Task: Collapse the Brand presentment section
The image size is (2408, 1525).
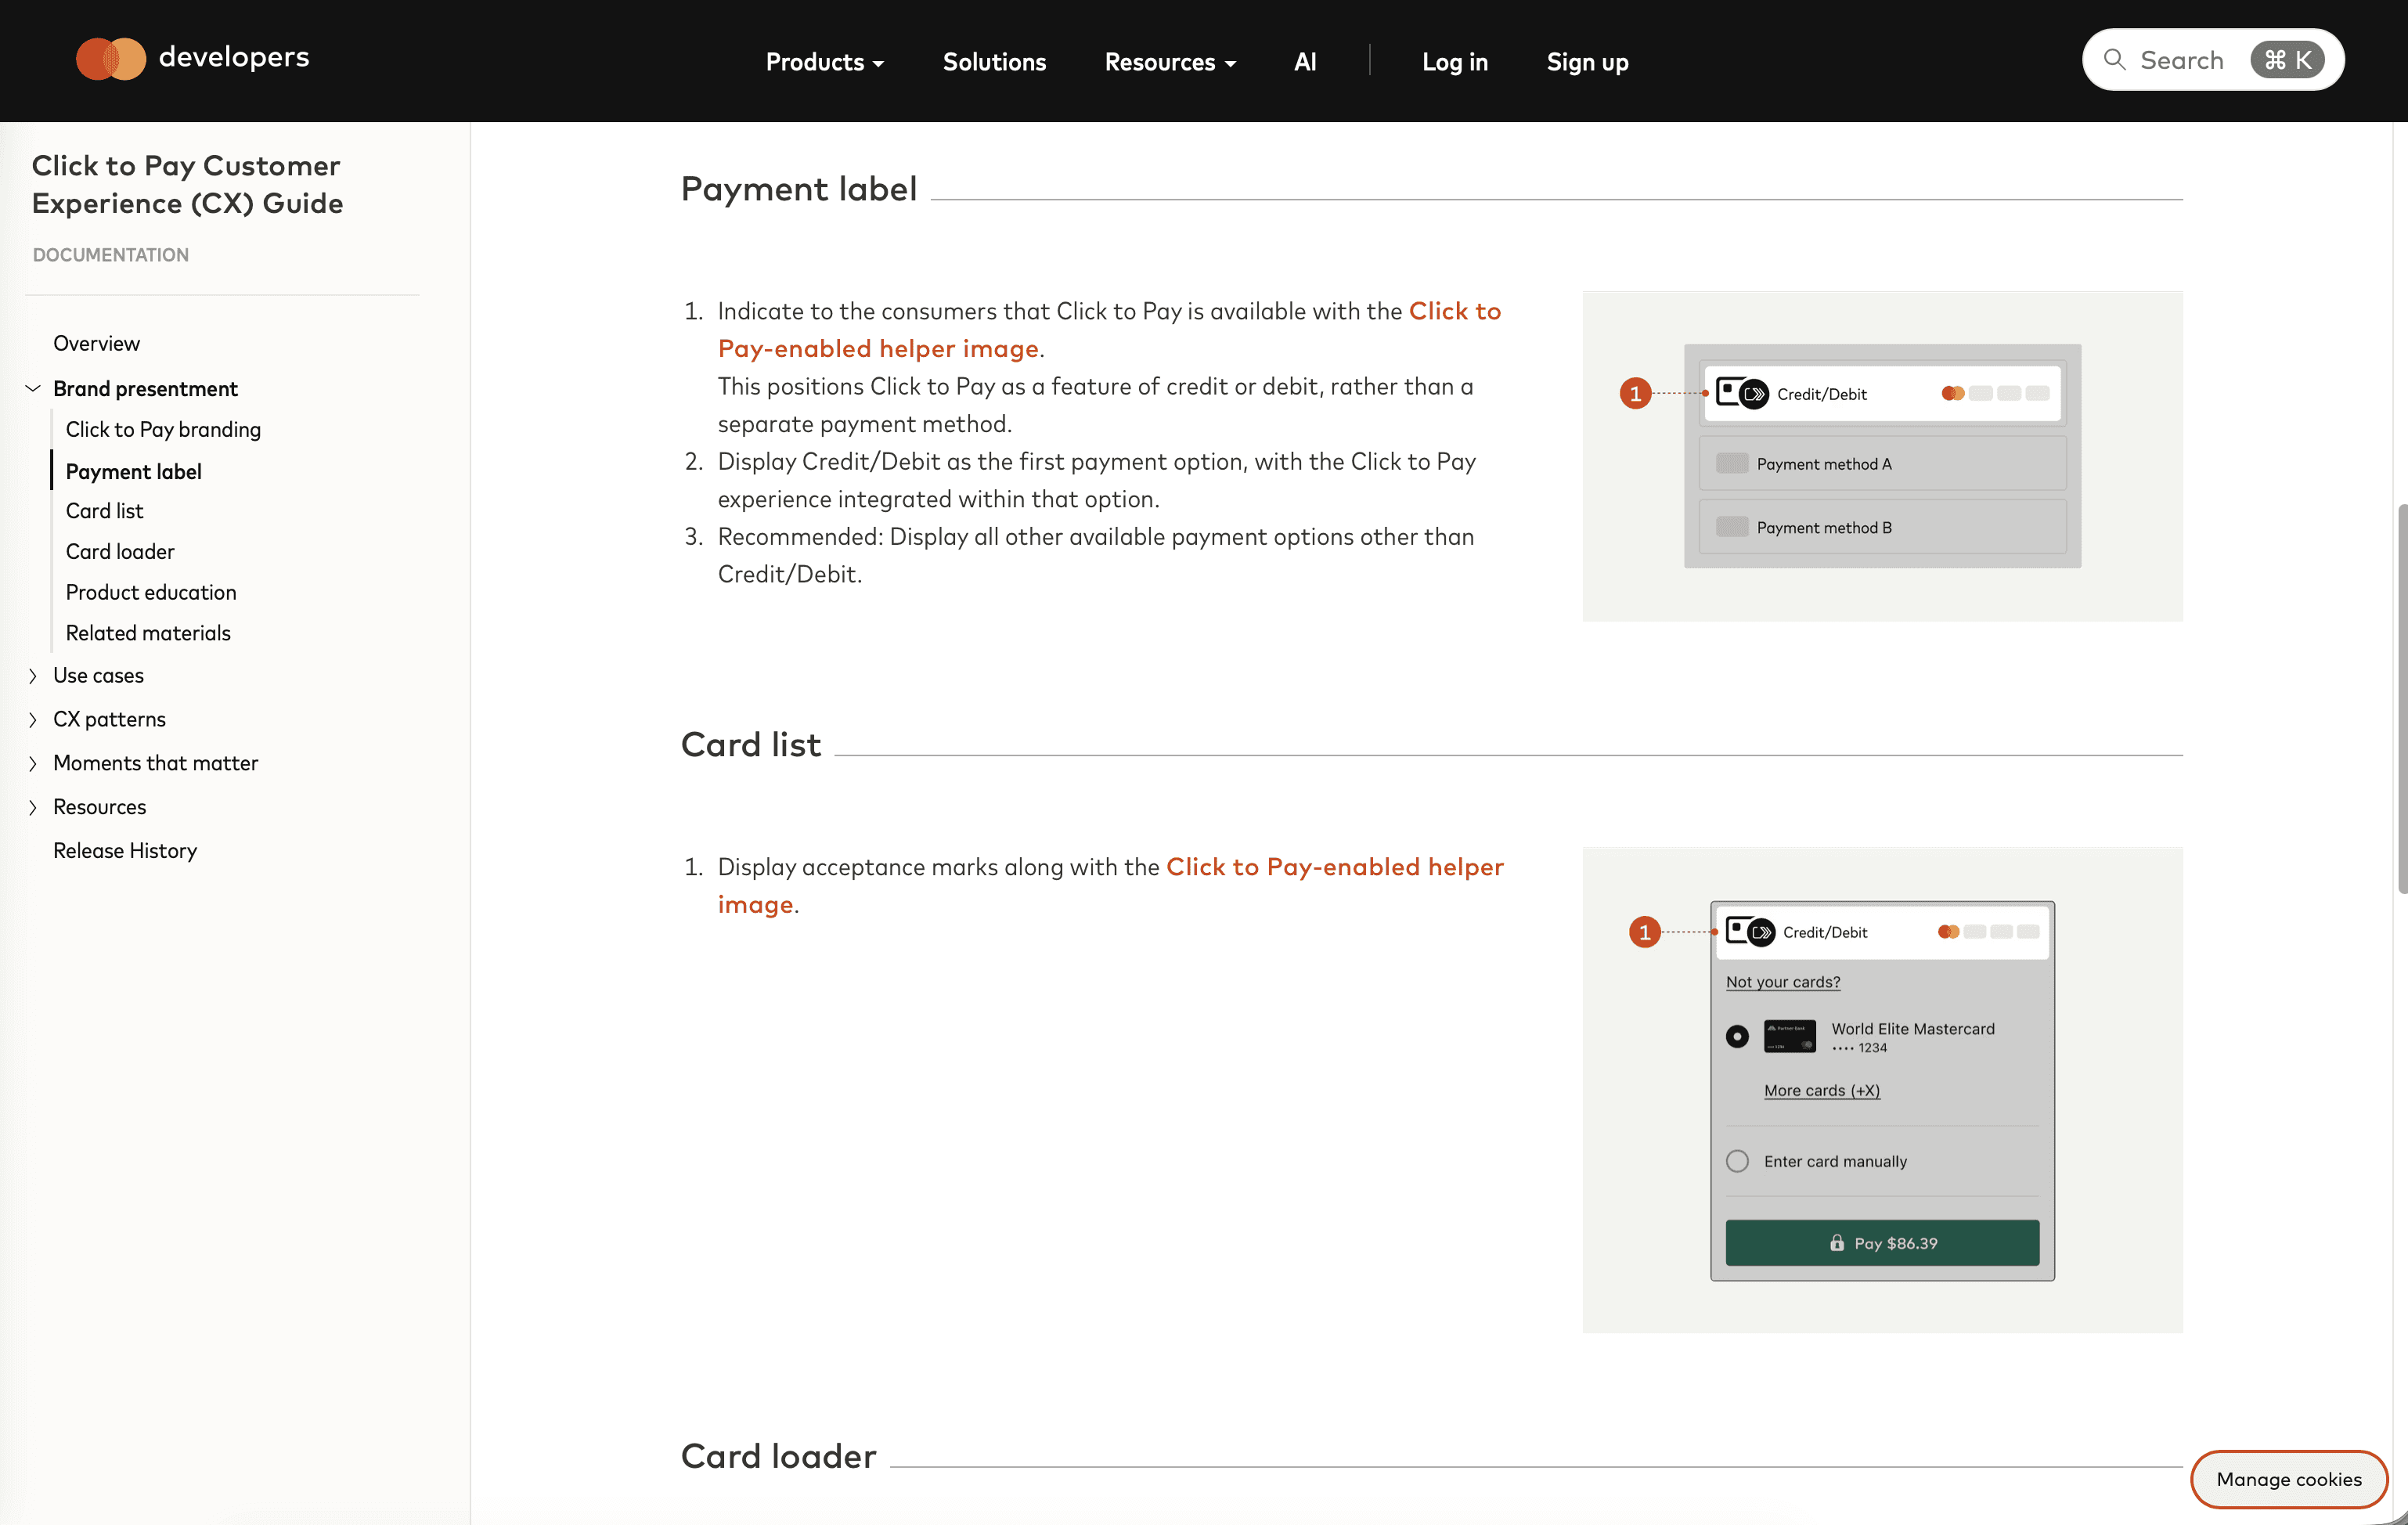Action: (33, 388)
